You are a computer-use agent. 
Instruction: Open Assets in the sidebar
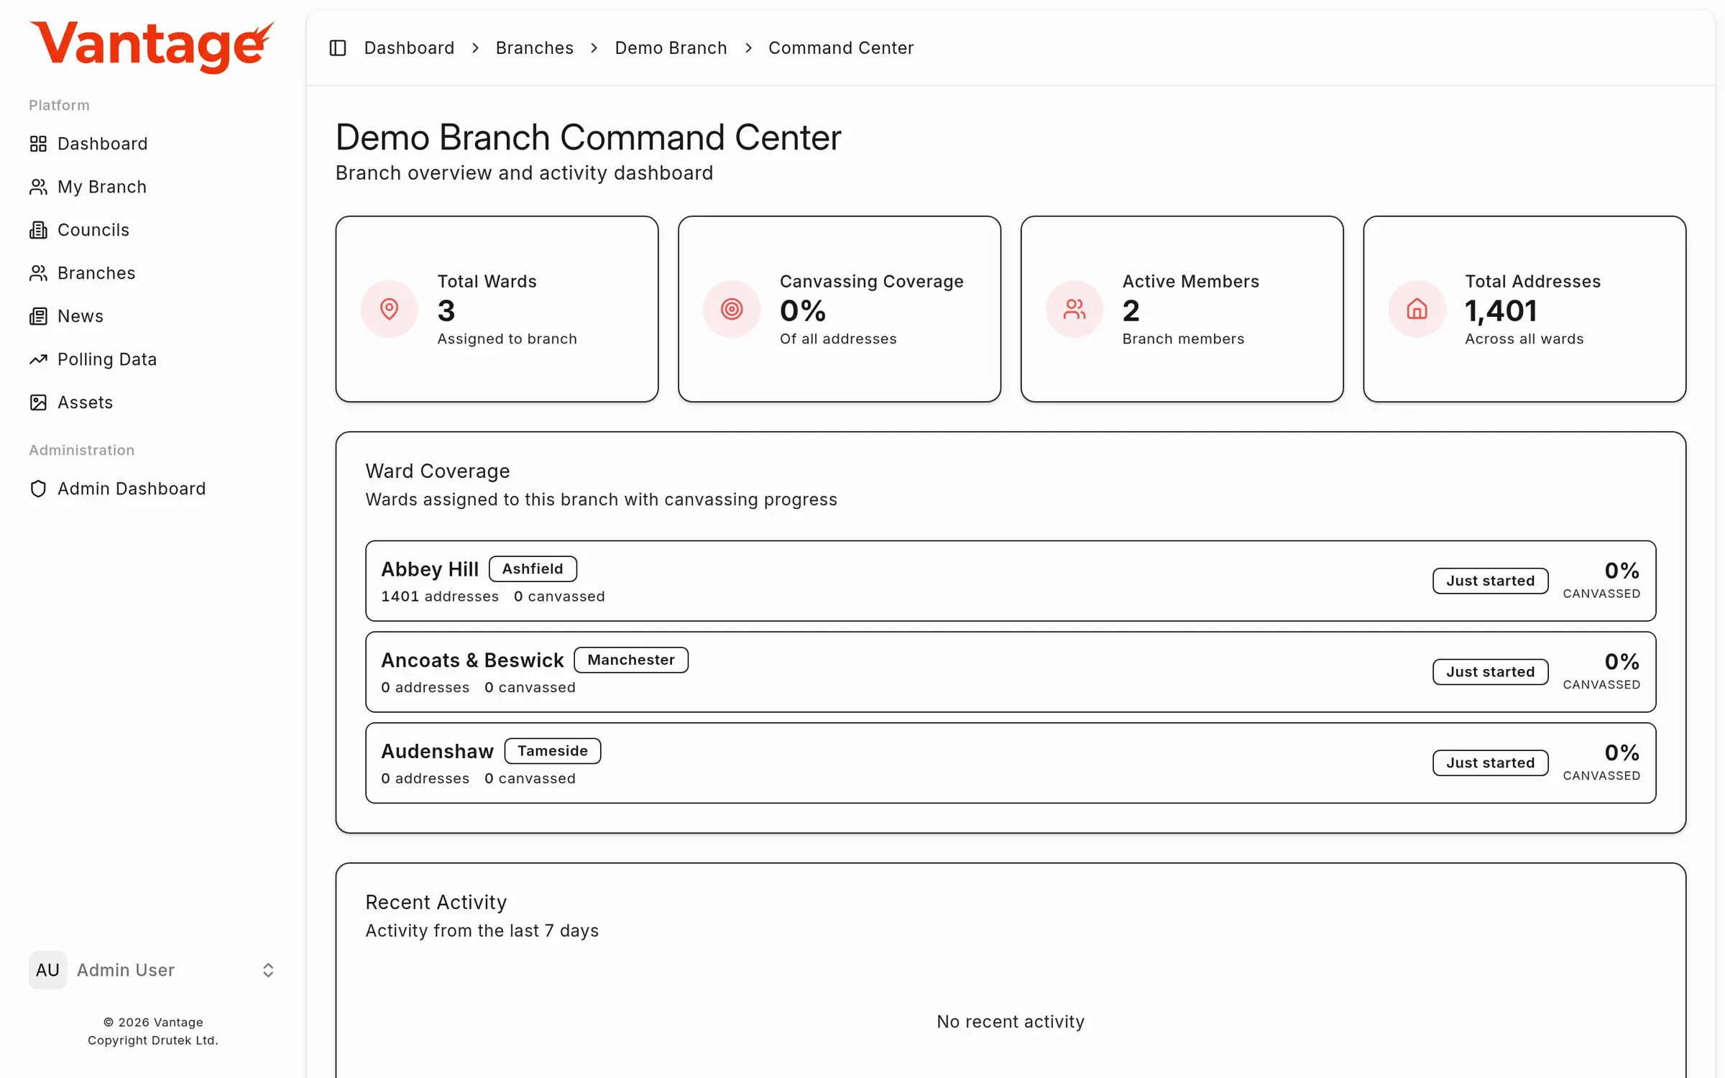pyautogui.click(x=152, y=402)
